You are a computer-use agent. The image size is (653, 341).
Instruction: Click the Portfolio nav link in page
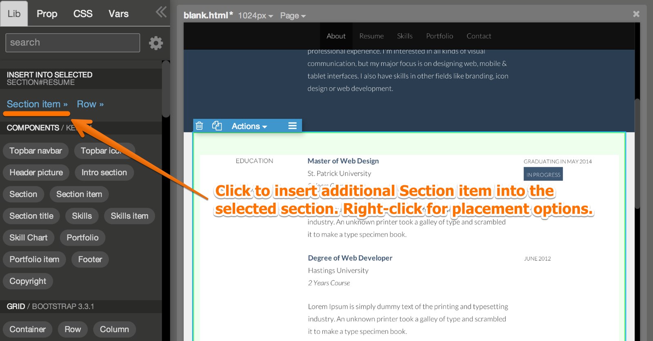click(x=440, y=36)
